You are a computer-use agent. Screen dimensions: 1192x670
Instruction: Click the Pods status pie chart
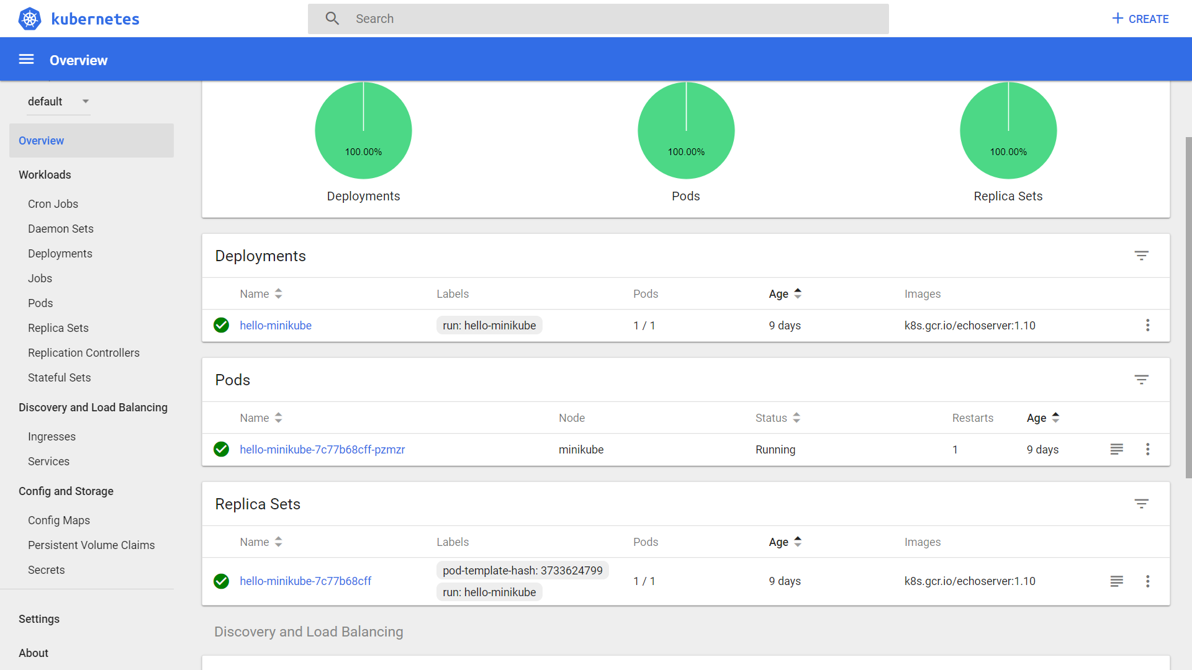point(686,131)
